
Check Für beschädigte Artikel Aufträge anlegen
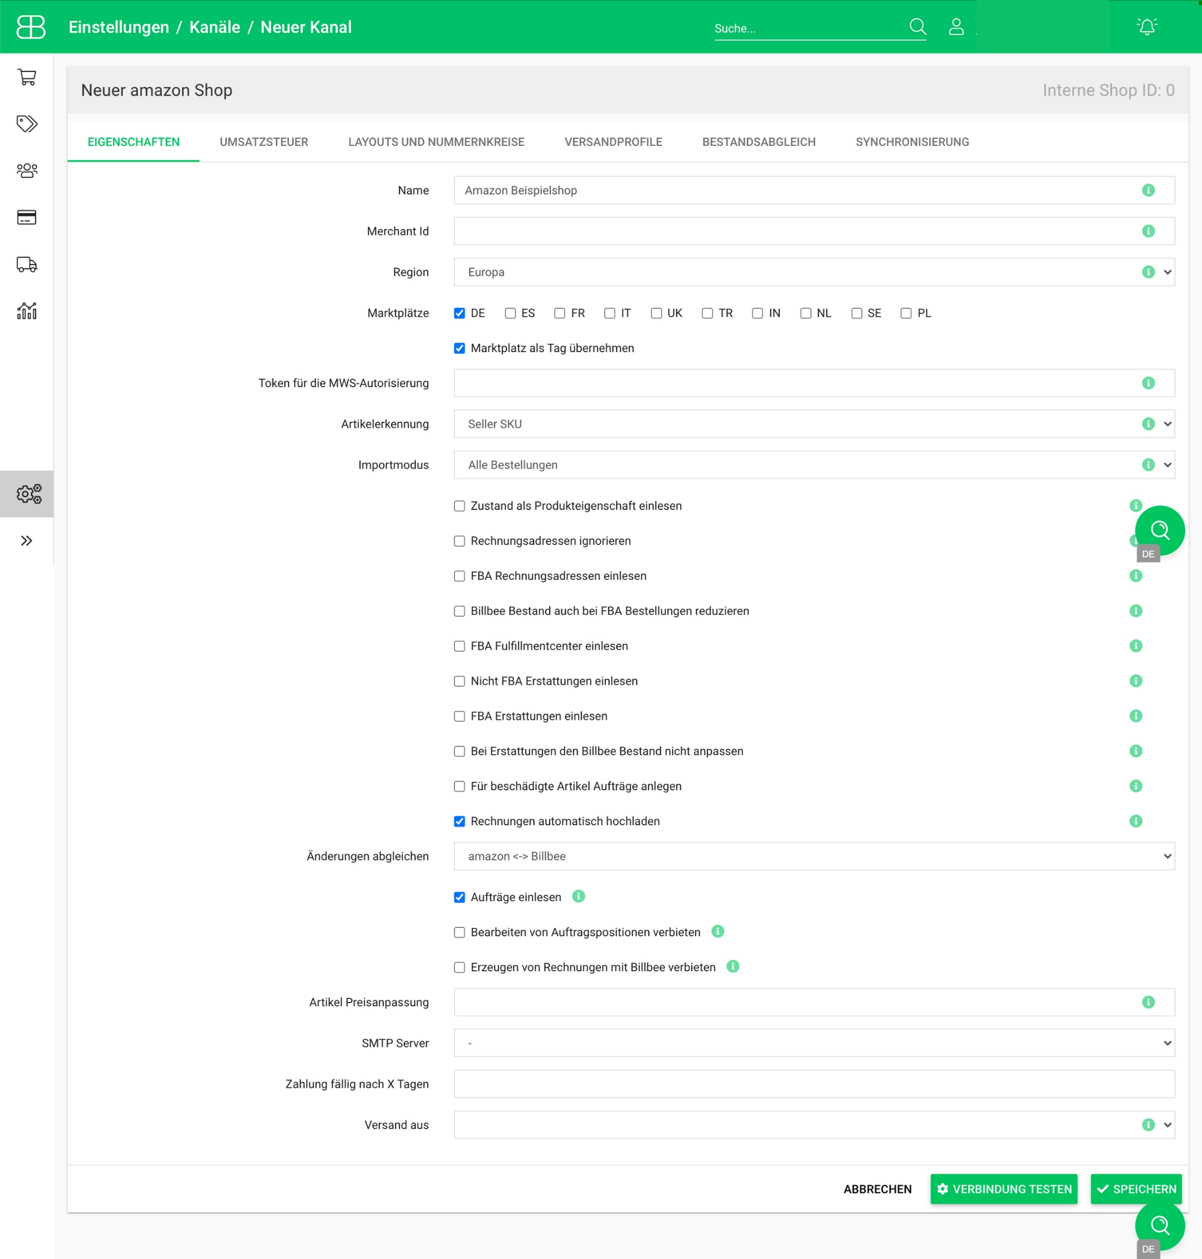click(459, 787)
